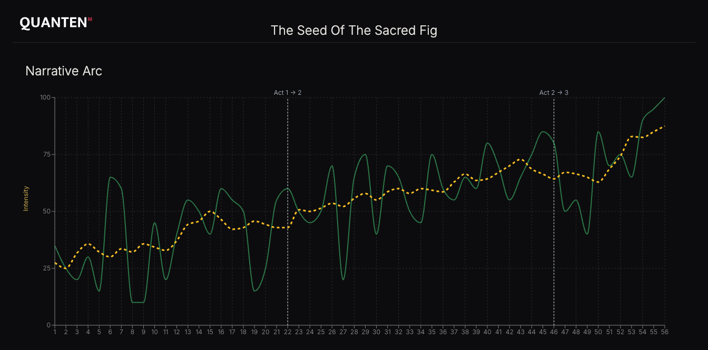Click scene 56 tick label on x-axis
The width and height of the screenshot is (708, 350).
[664, 332]
